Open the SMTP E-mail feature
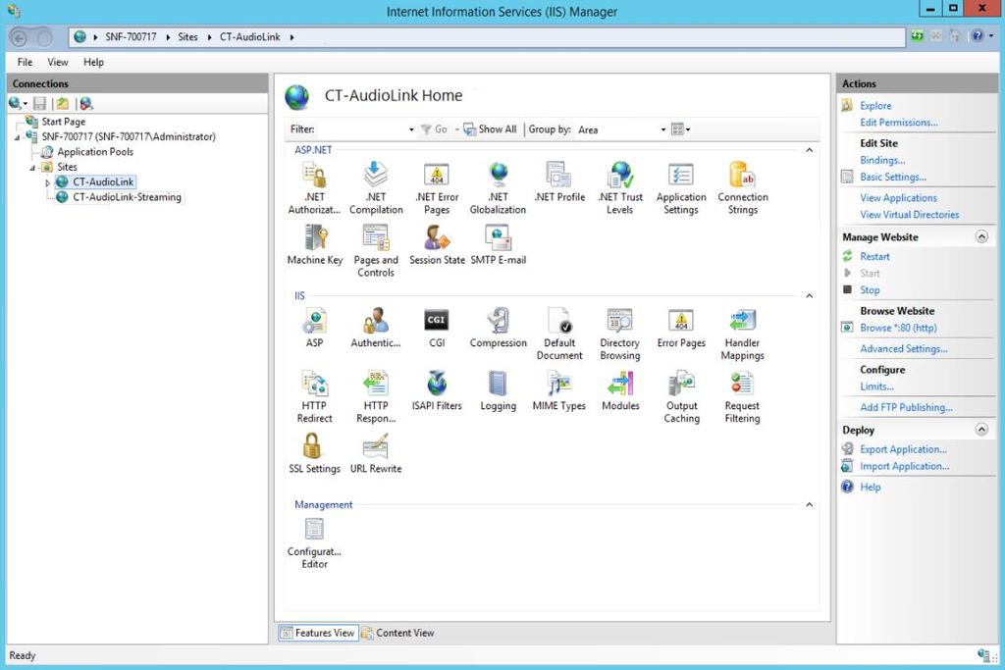The width and height of the screenshot is (1005, 670). (498, 244)
